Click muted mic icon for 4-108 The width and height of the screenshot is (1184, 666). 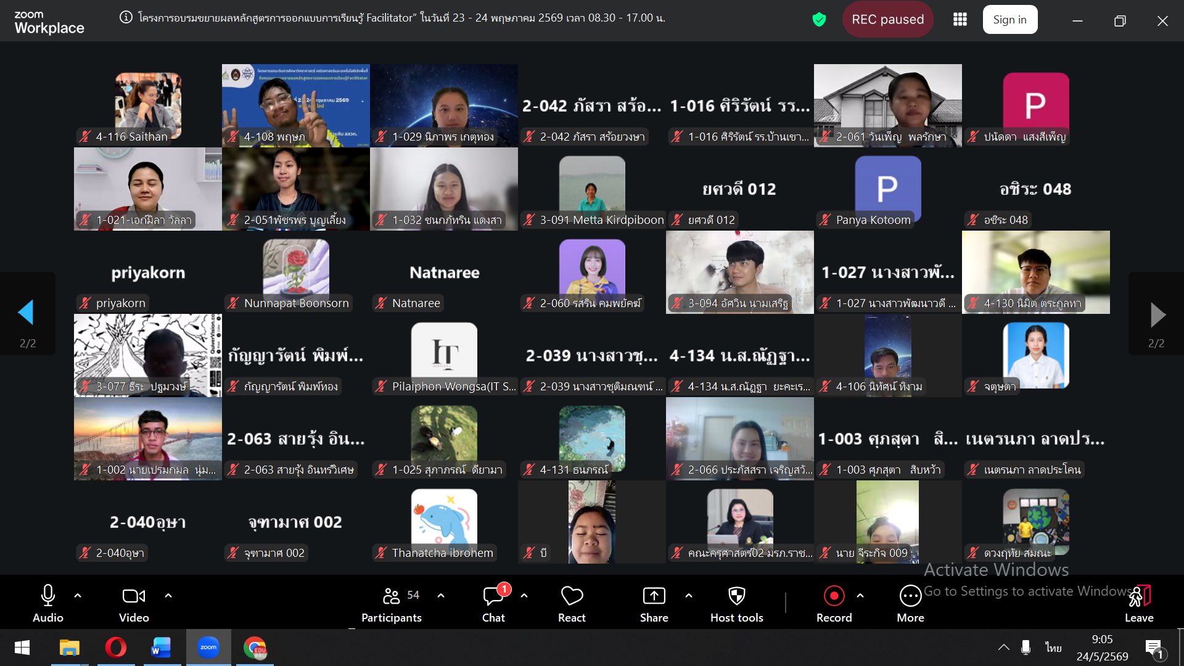pyautogui.click(x=233, y=136)
